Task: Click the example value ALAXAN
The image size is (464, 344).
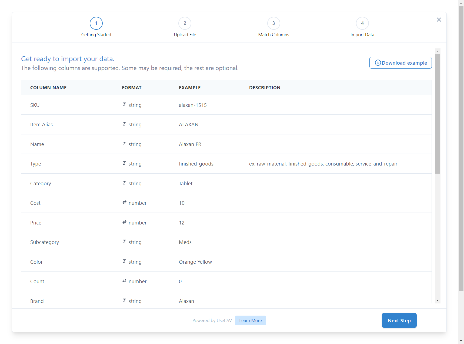Action: click(189, 124)
